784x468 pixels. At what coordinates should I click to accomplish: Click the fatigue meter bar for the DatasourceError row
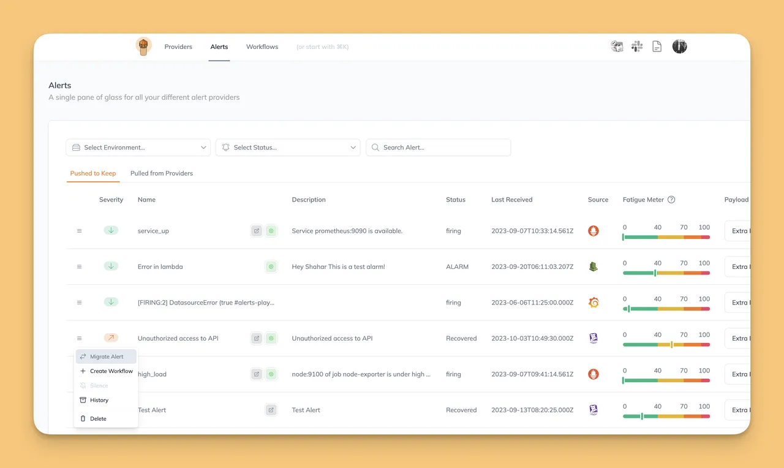pos(666,309)
